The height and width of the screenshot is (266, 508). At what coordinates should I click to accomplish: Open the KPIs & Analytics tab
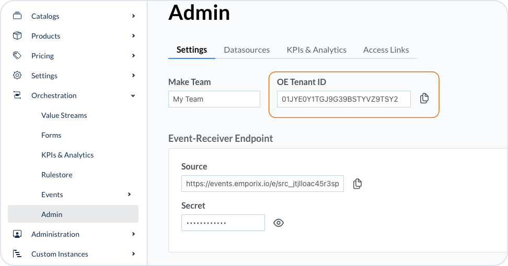point(316,50)
